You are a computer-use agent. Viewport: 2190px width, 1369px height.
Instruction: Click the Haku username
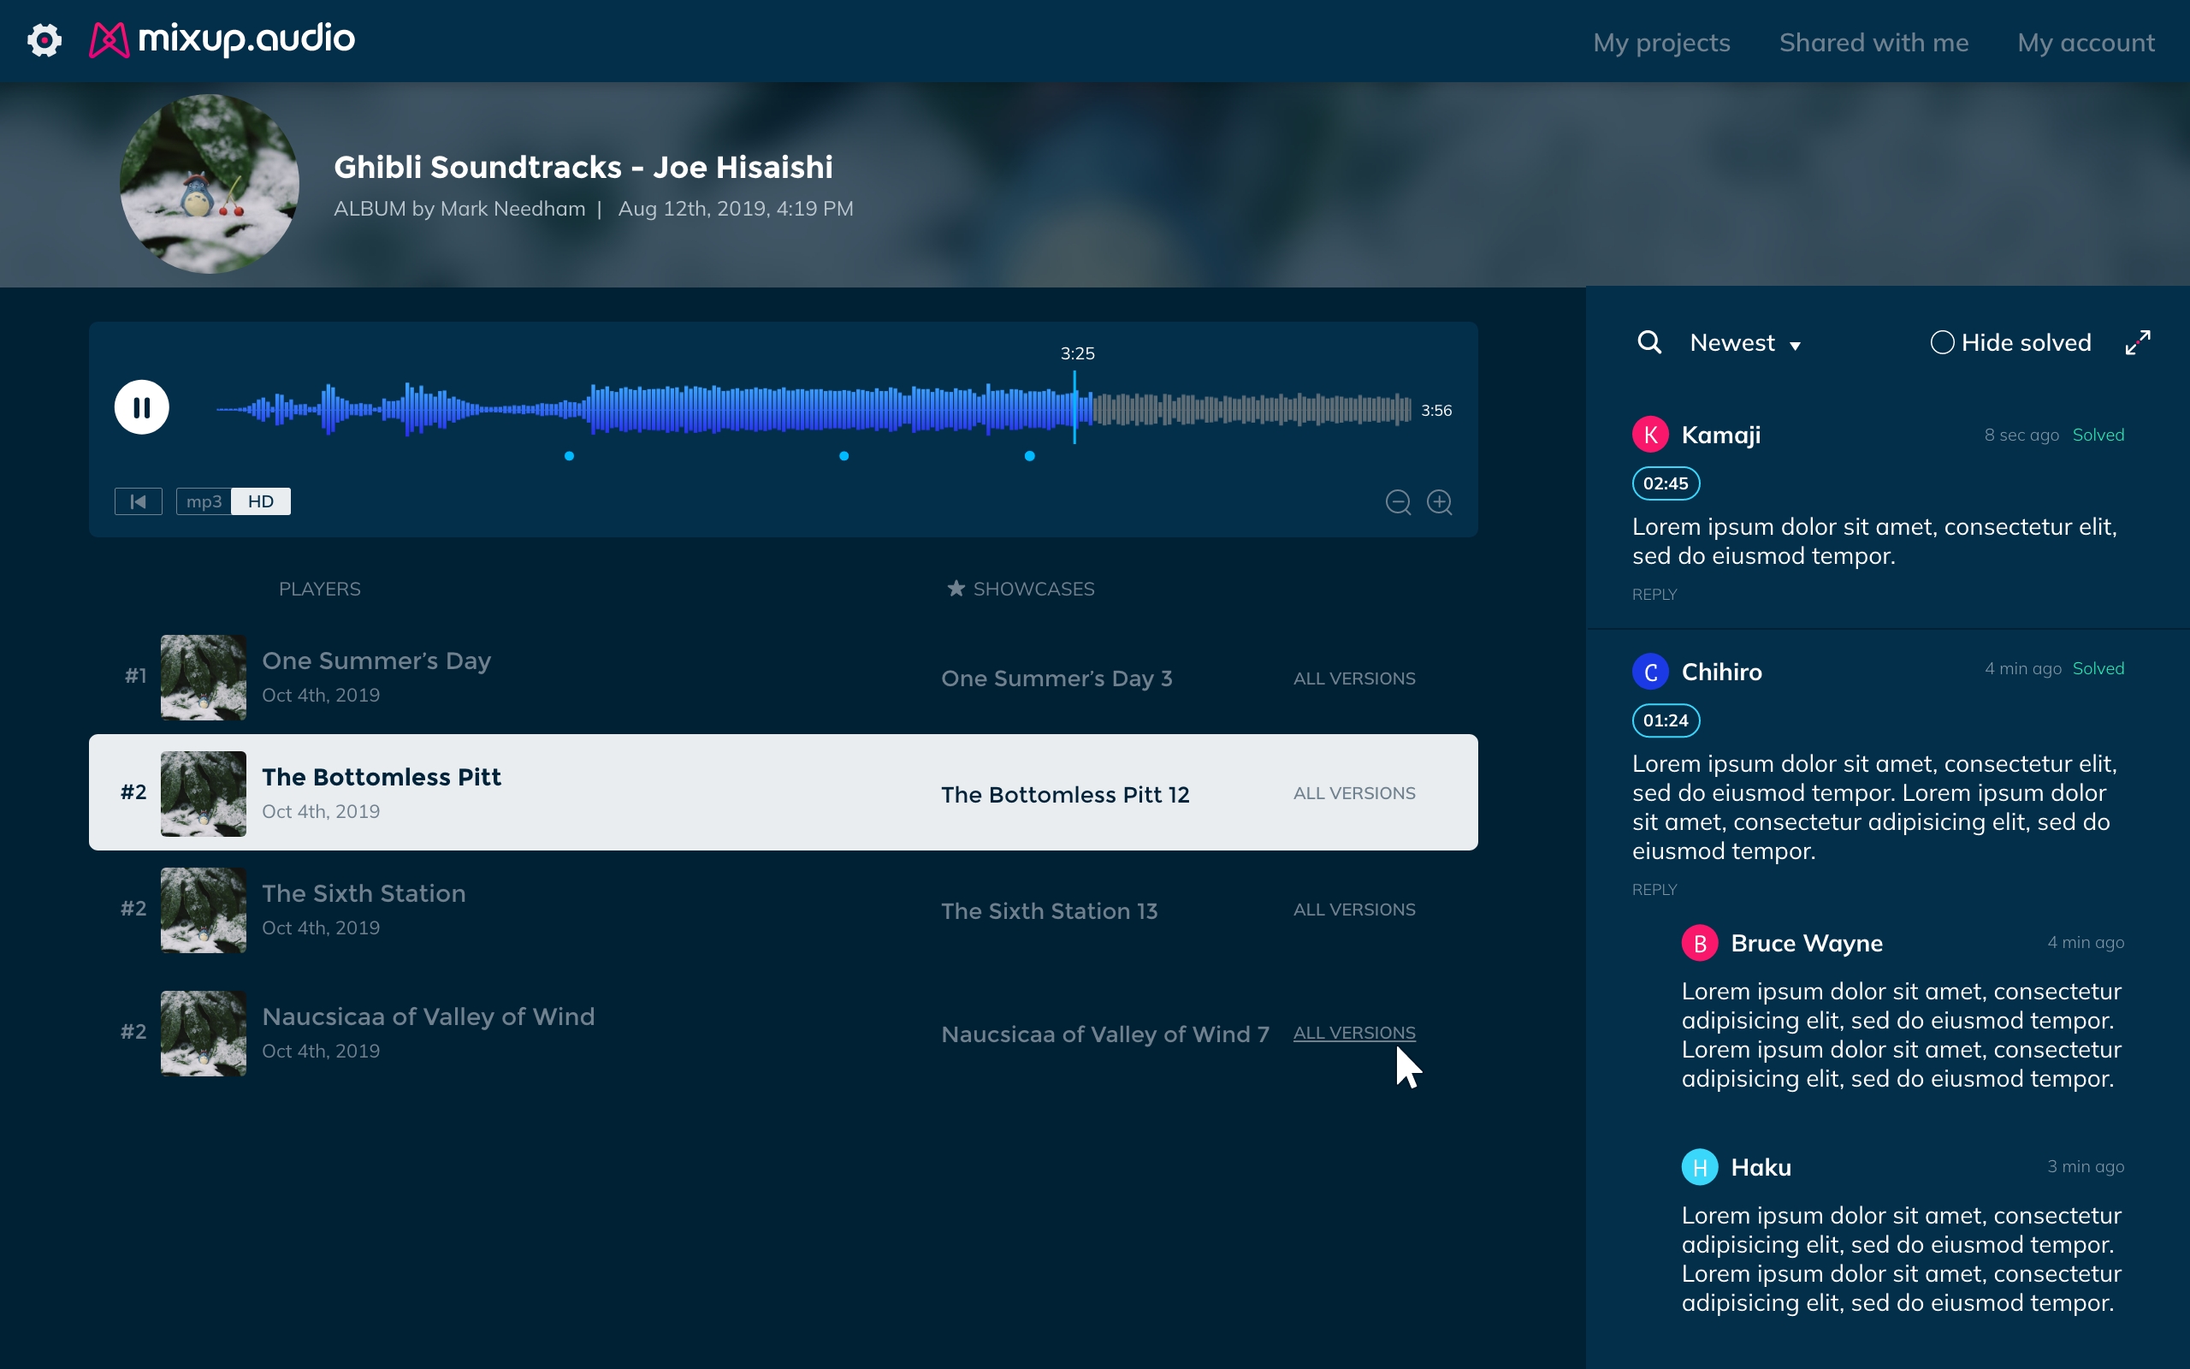click(1761, 1167)
